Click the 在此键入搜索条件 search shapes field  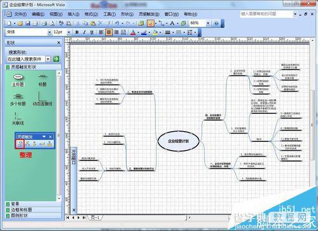click(27, 59)
